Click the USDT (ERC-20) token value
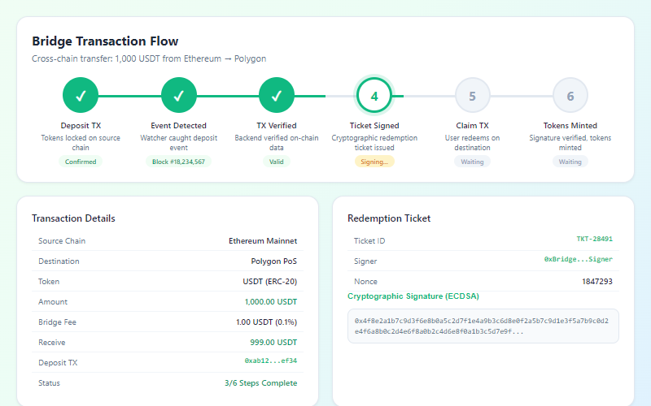The image size is (651, 406). click(270, 281)
